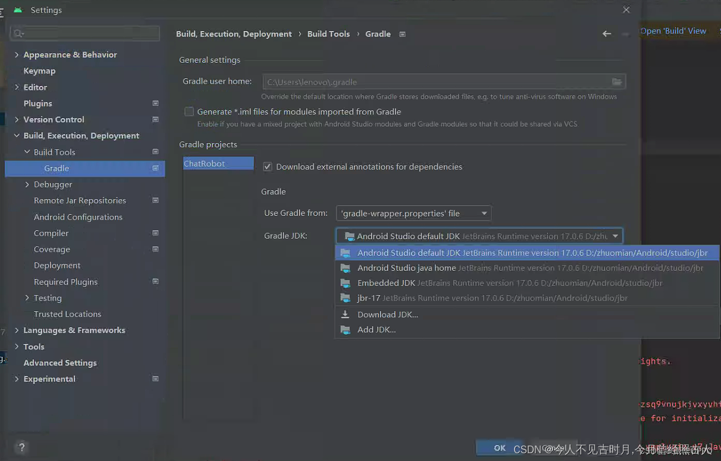This screenshot has height=461, width=721.
Task: Click the JDK icon next to jbr-17 entry
Action: tap(346, 298)
